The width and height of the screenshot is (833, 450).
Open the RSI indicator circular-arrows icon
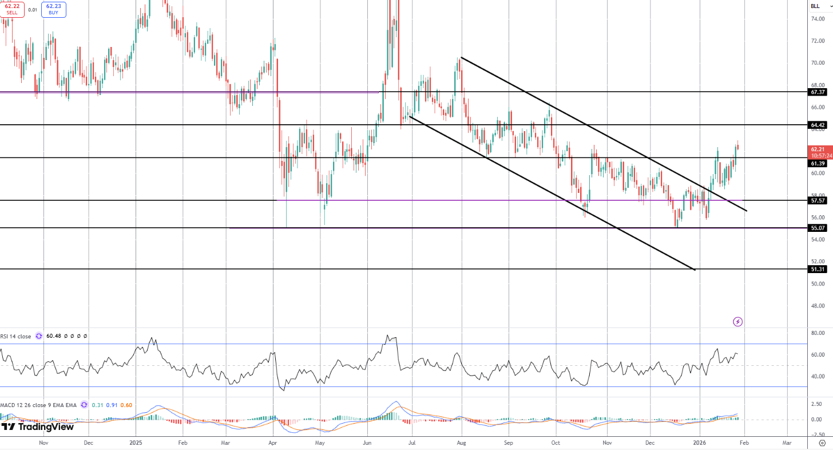tap(38, 336)
